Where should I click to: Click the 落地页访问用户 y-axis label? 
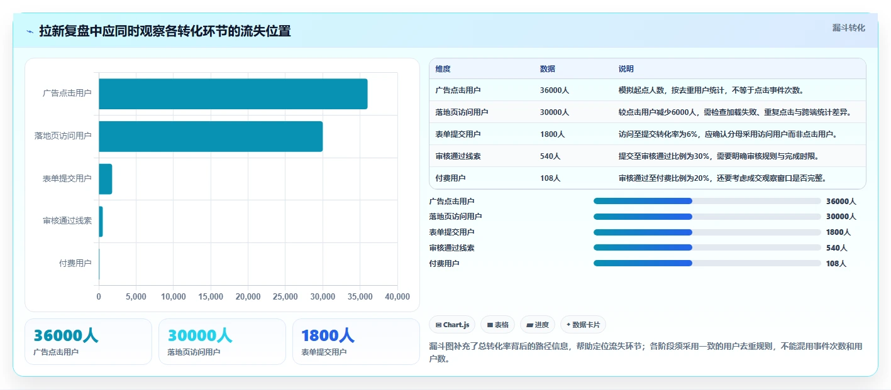63,136
